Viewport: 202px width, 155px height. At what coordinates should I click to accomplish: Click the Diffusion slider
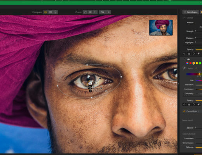click(x=199, y=147)
